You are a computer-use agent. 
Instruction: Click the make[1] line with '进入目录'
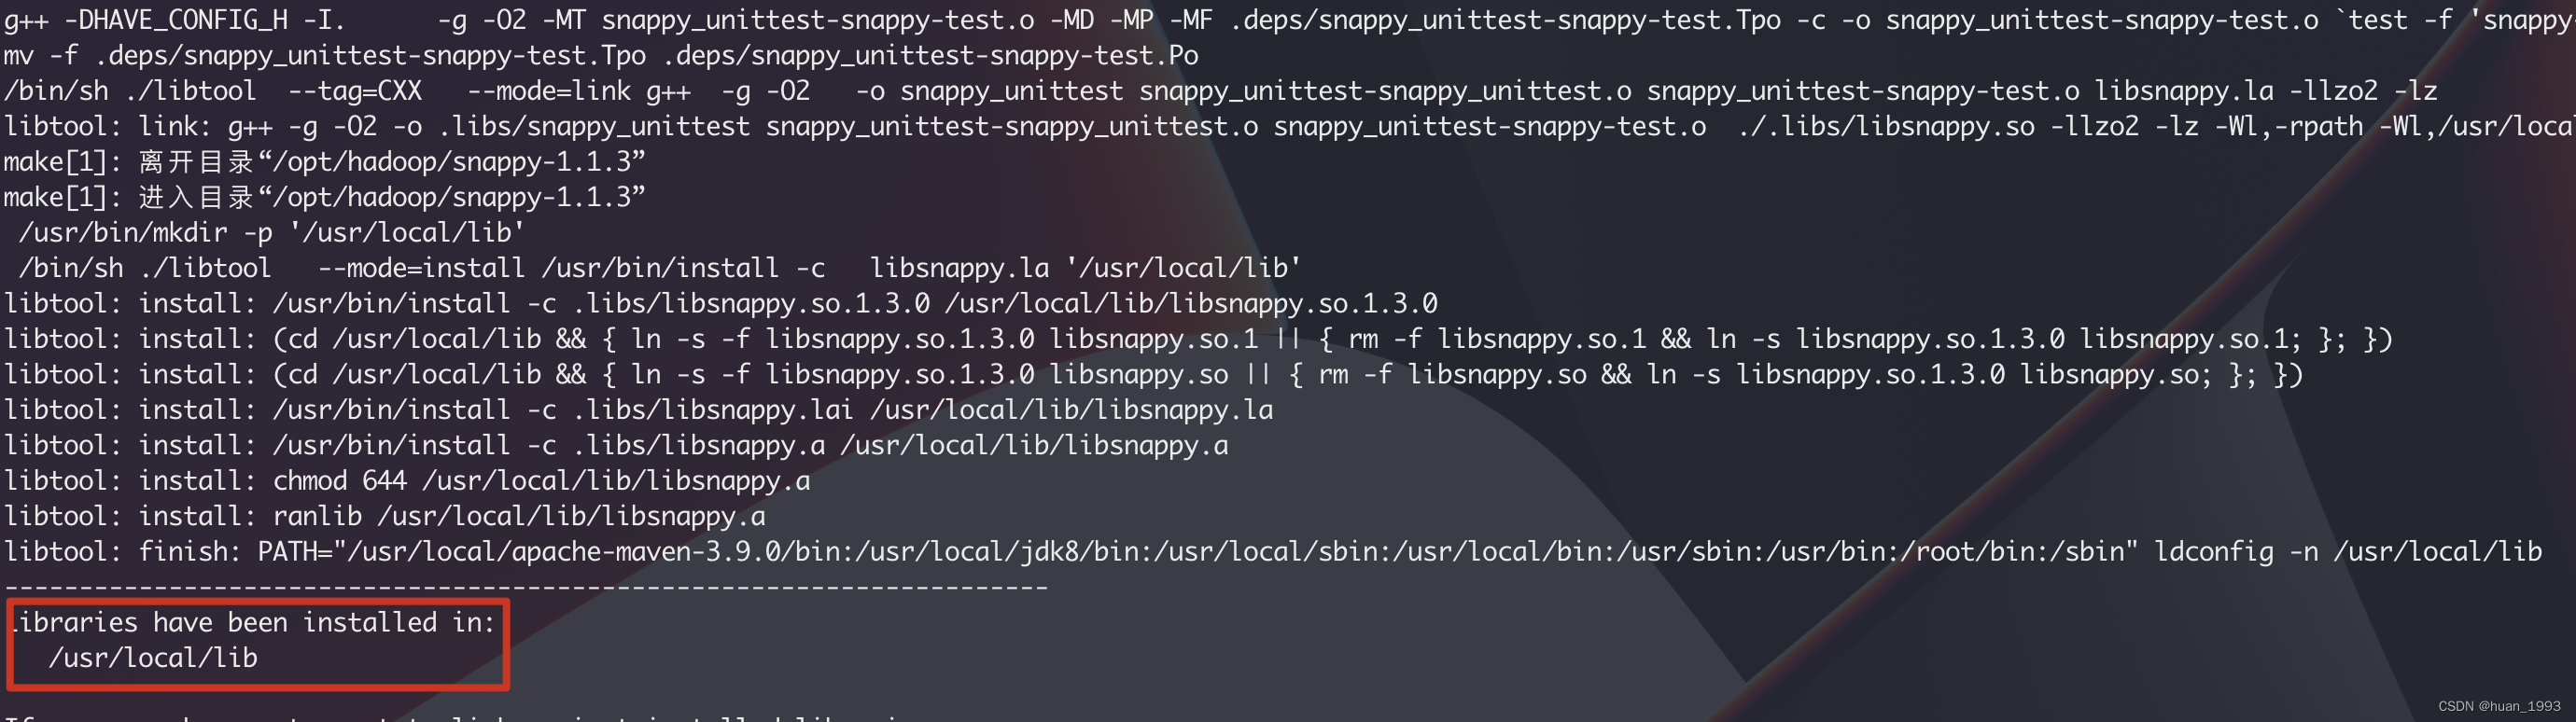pos(325,198)
